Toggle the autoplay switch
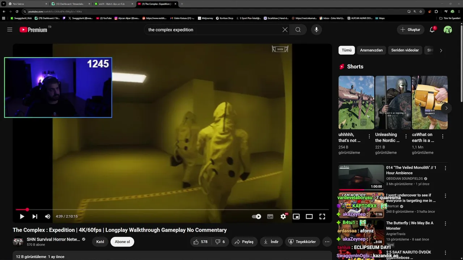This screenshot has height=260, width=463. tap(256, 216)
